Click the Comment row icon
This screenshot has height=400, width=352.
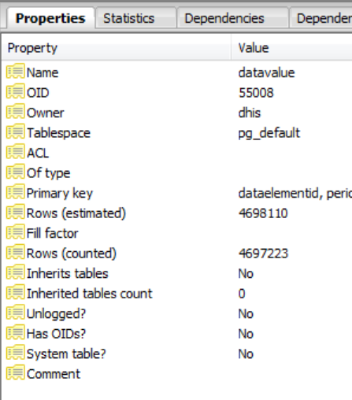pyautogui.click(x=16, y=372)
